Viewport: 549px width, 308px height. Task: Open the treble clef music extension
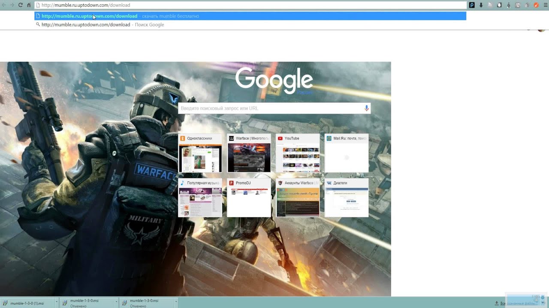(x=508, y=5)
